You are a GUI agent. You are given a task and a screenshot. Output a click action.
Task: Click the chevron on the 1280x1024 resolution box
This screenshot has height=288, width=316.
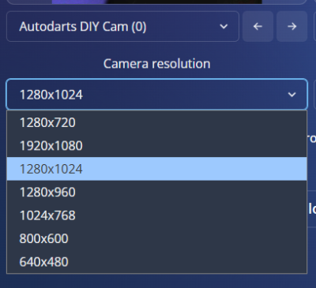tap(292, 95)
